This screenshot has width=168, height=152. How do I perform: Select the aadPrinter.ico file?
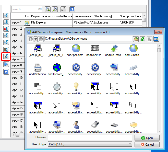point(38,69)
